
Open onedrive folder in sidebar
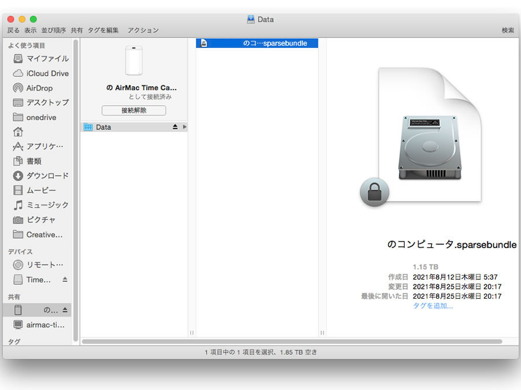(35, 117)
